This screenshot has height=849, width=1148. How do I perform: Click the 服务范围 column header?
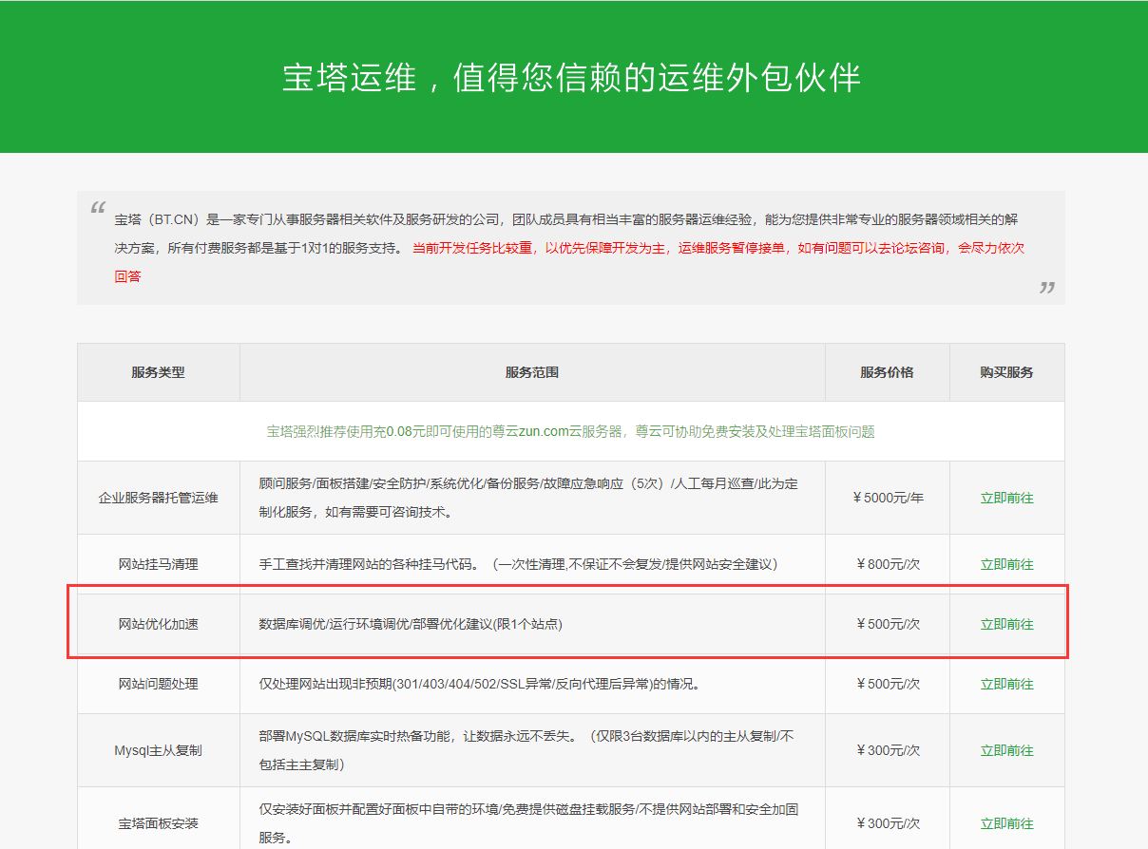(532, 372)
